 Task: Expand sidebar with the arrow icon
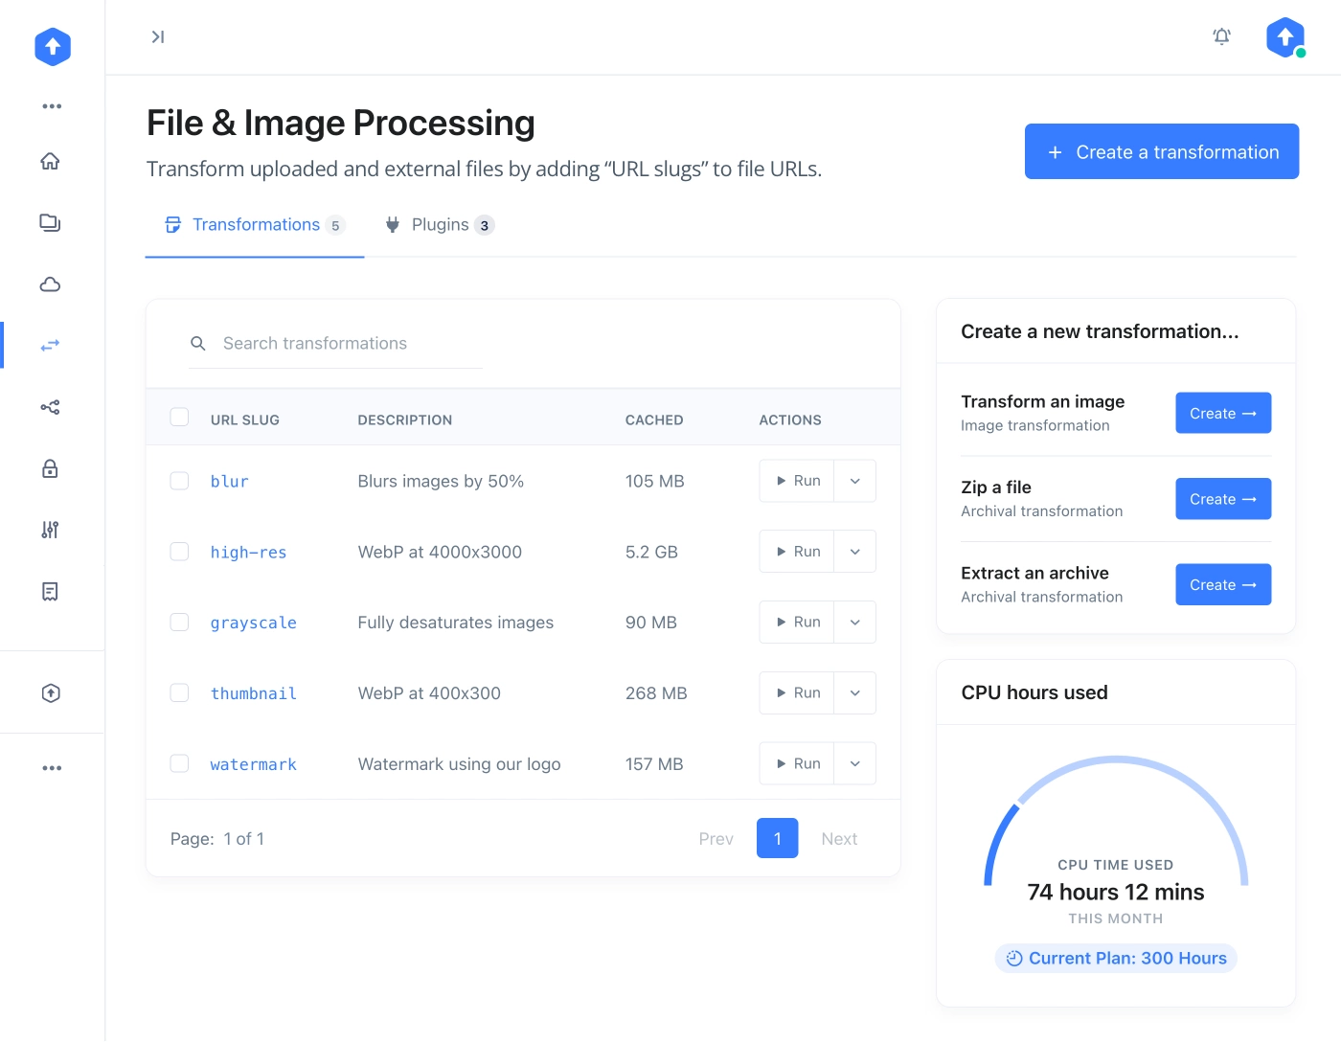point(158,37)
